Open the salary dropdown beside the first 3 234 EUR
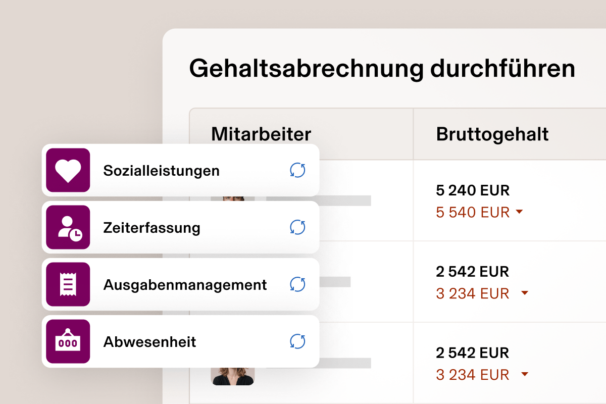Image resolution: width=606 pixels, height=404 pixels. click(524, 293)
